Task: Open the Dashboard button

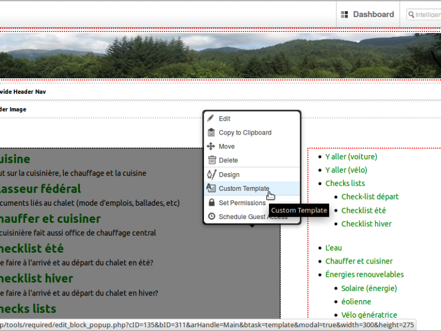Action: (x=368, y=14)
